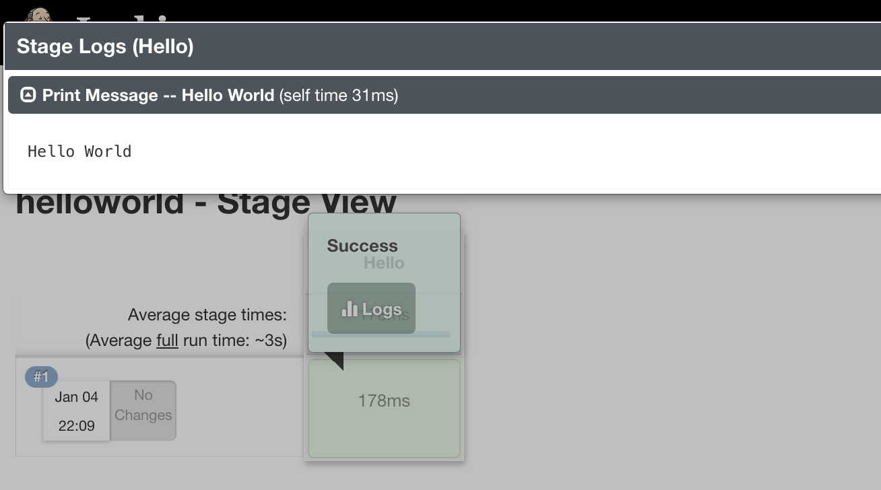Click the Hello stage column header
This screenshot has width=881, height=490.
click(384, 263)
